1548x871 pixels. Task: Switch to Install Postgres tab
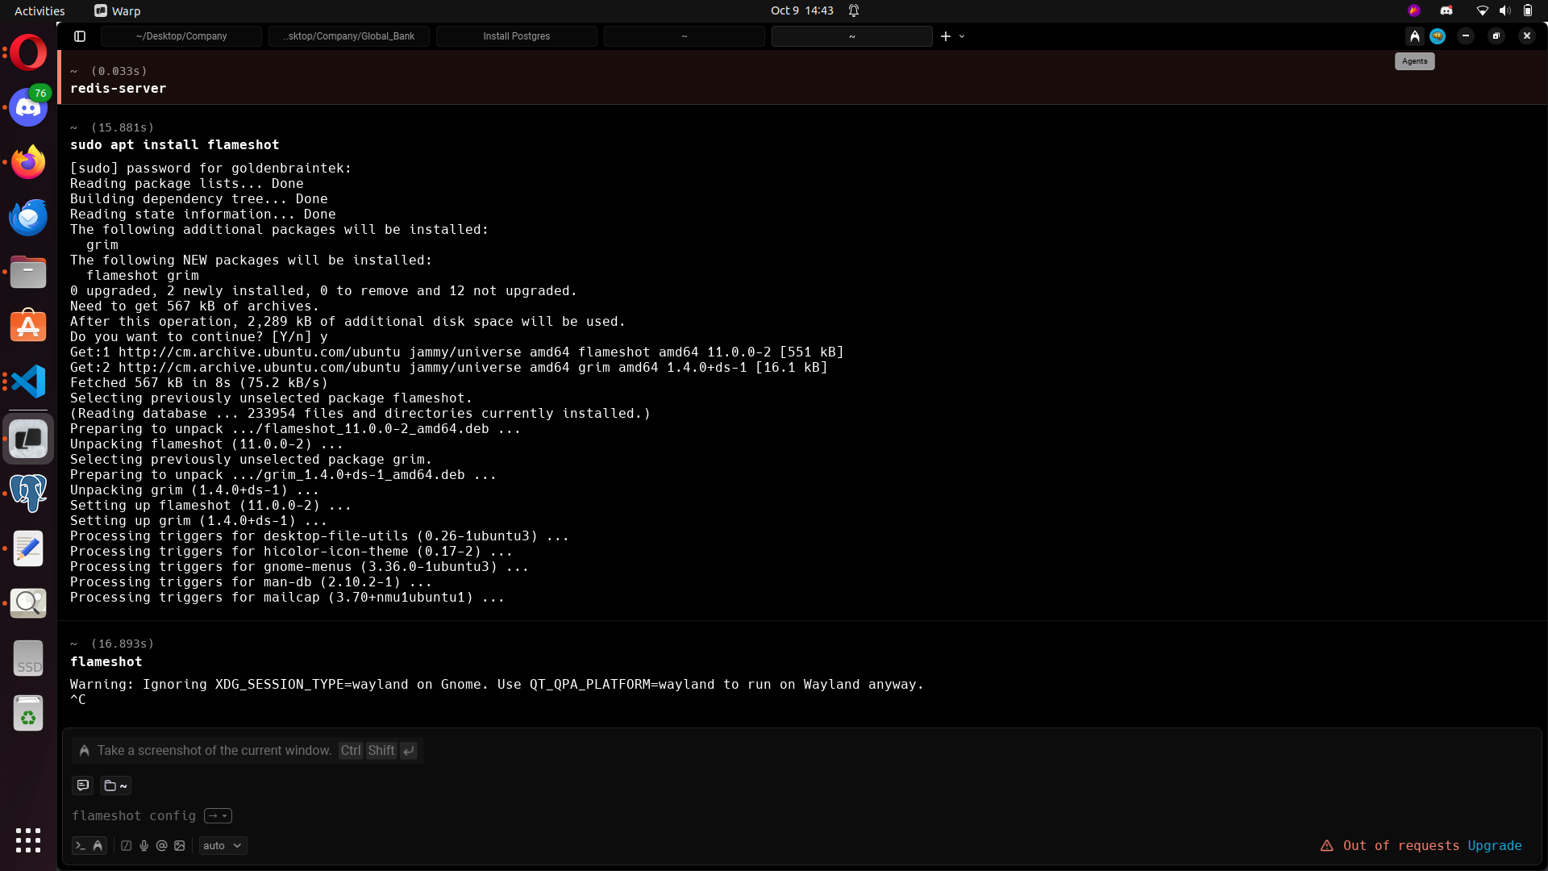pos(516,36)
